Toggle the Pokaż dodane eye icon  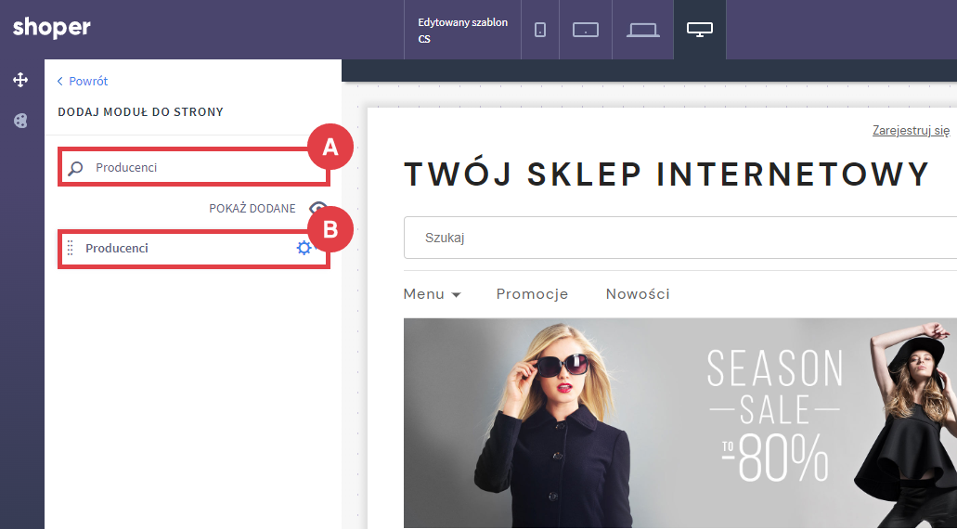click(317, 208)
